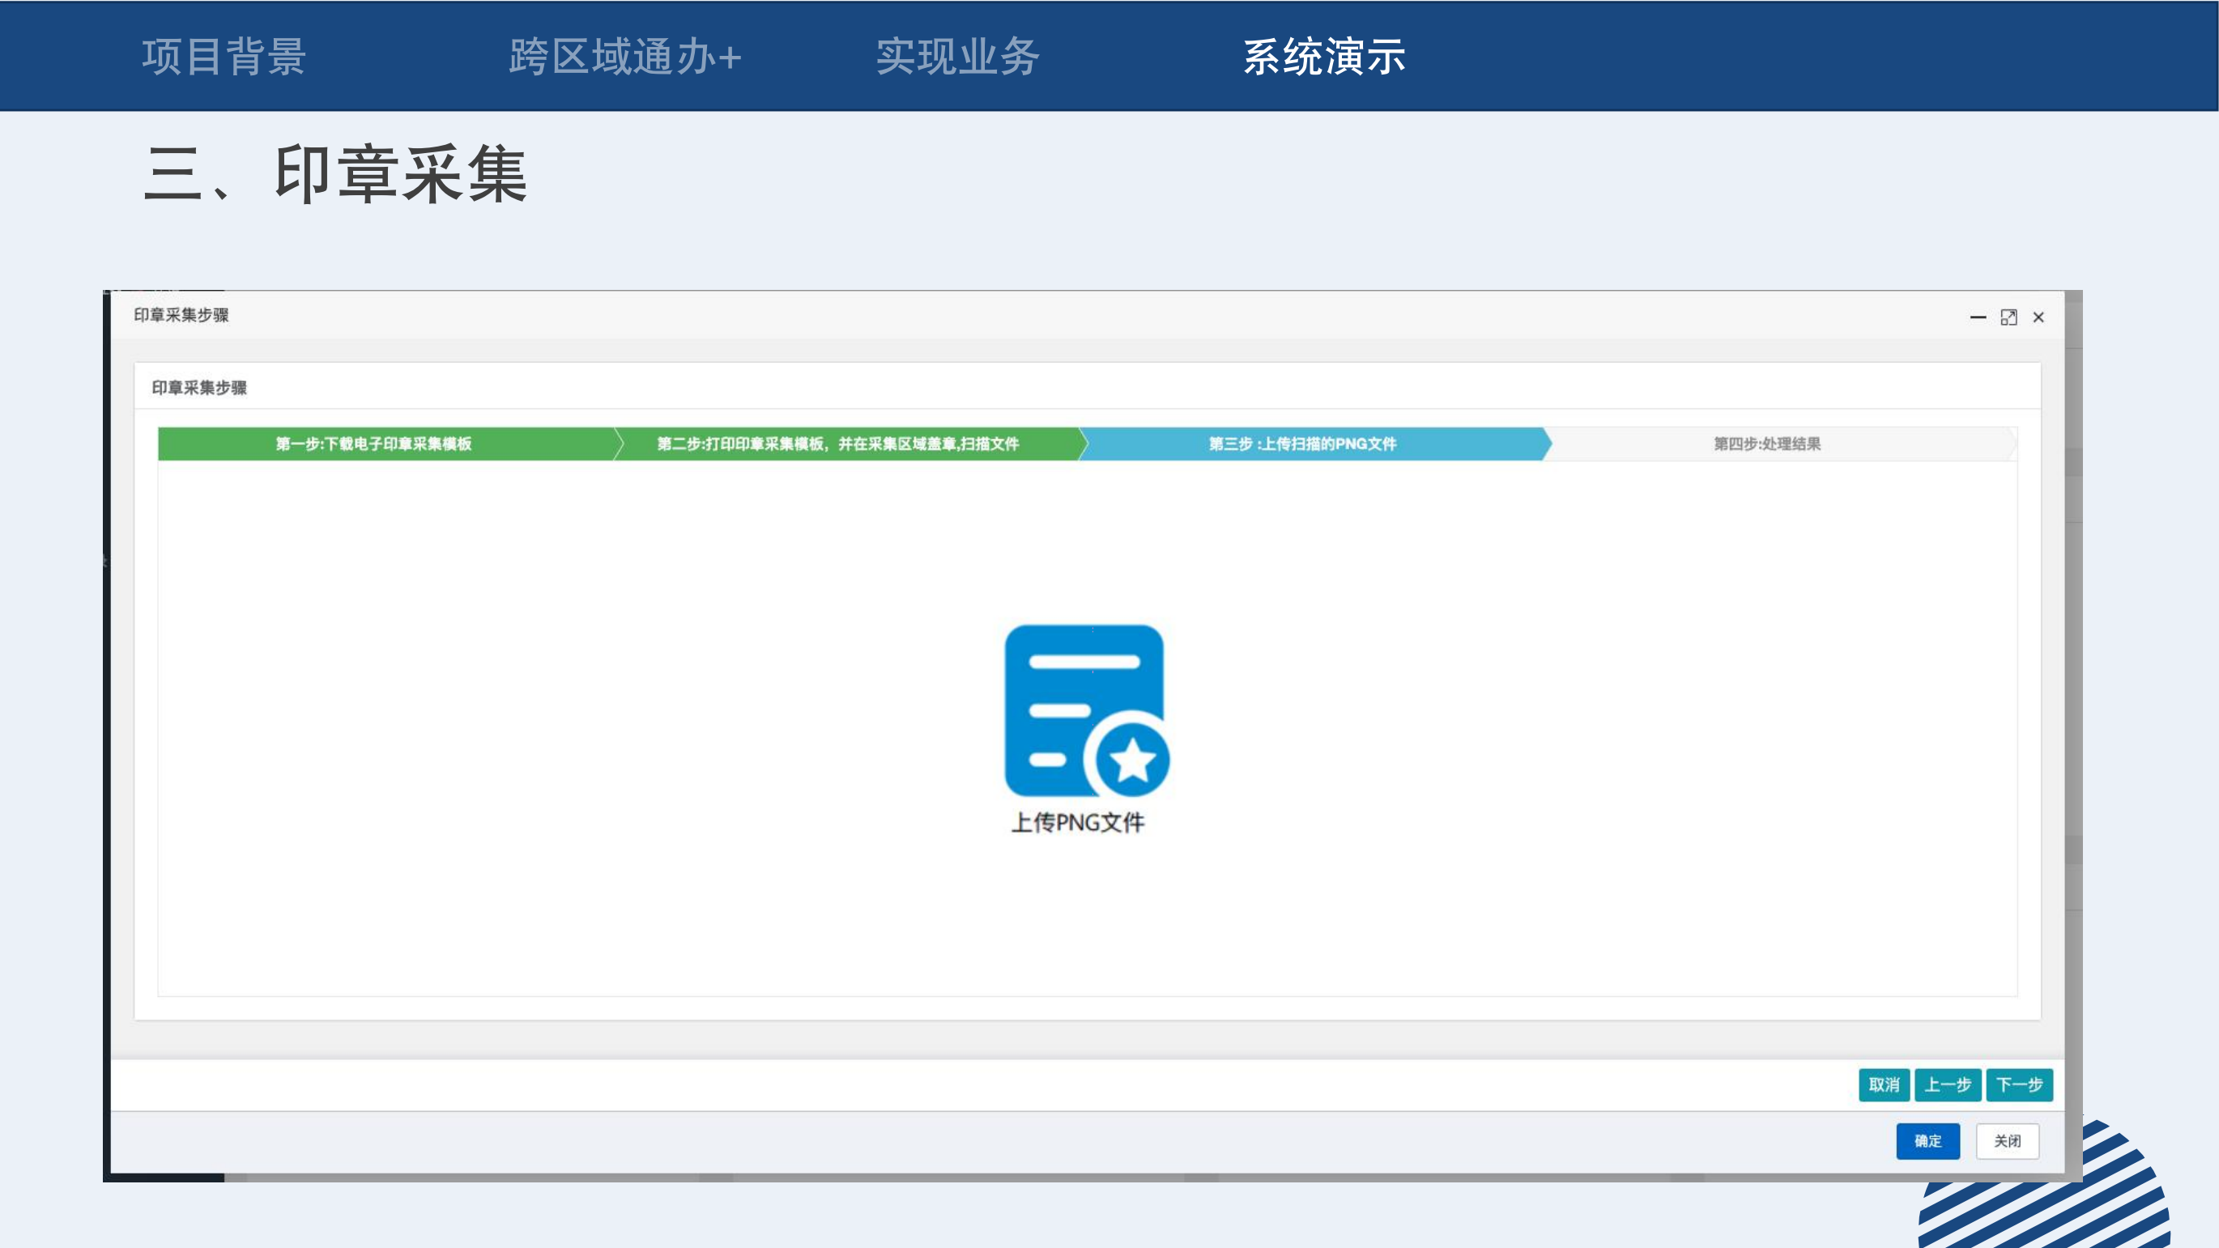Image resolution: width=2219 pixels, height=1248 pixels.
Task: Click the 取消 button
Action: [1884, 1084]
